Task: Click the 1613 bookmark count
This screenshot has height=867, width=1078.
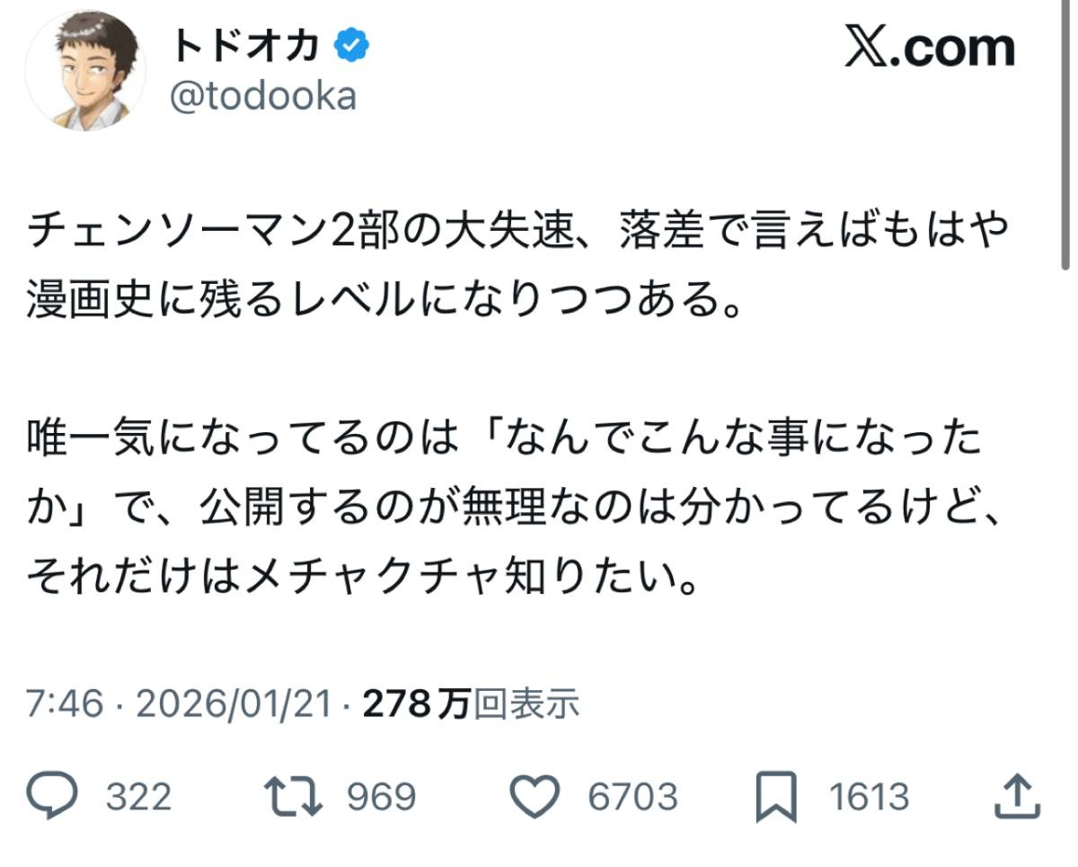Action: click(x=869, y=797)
